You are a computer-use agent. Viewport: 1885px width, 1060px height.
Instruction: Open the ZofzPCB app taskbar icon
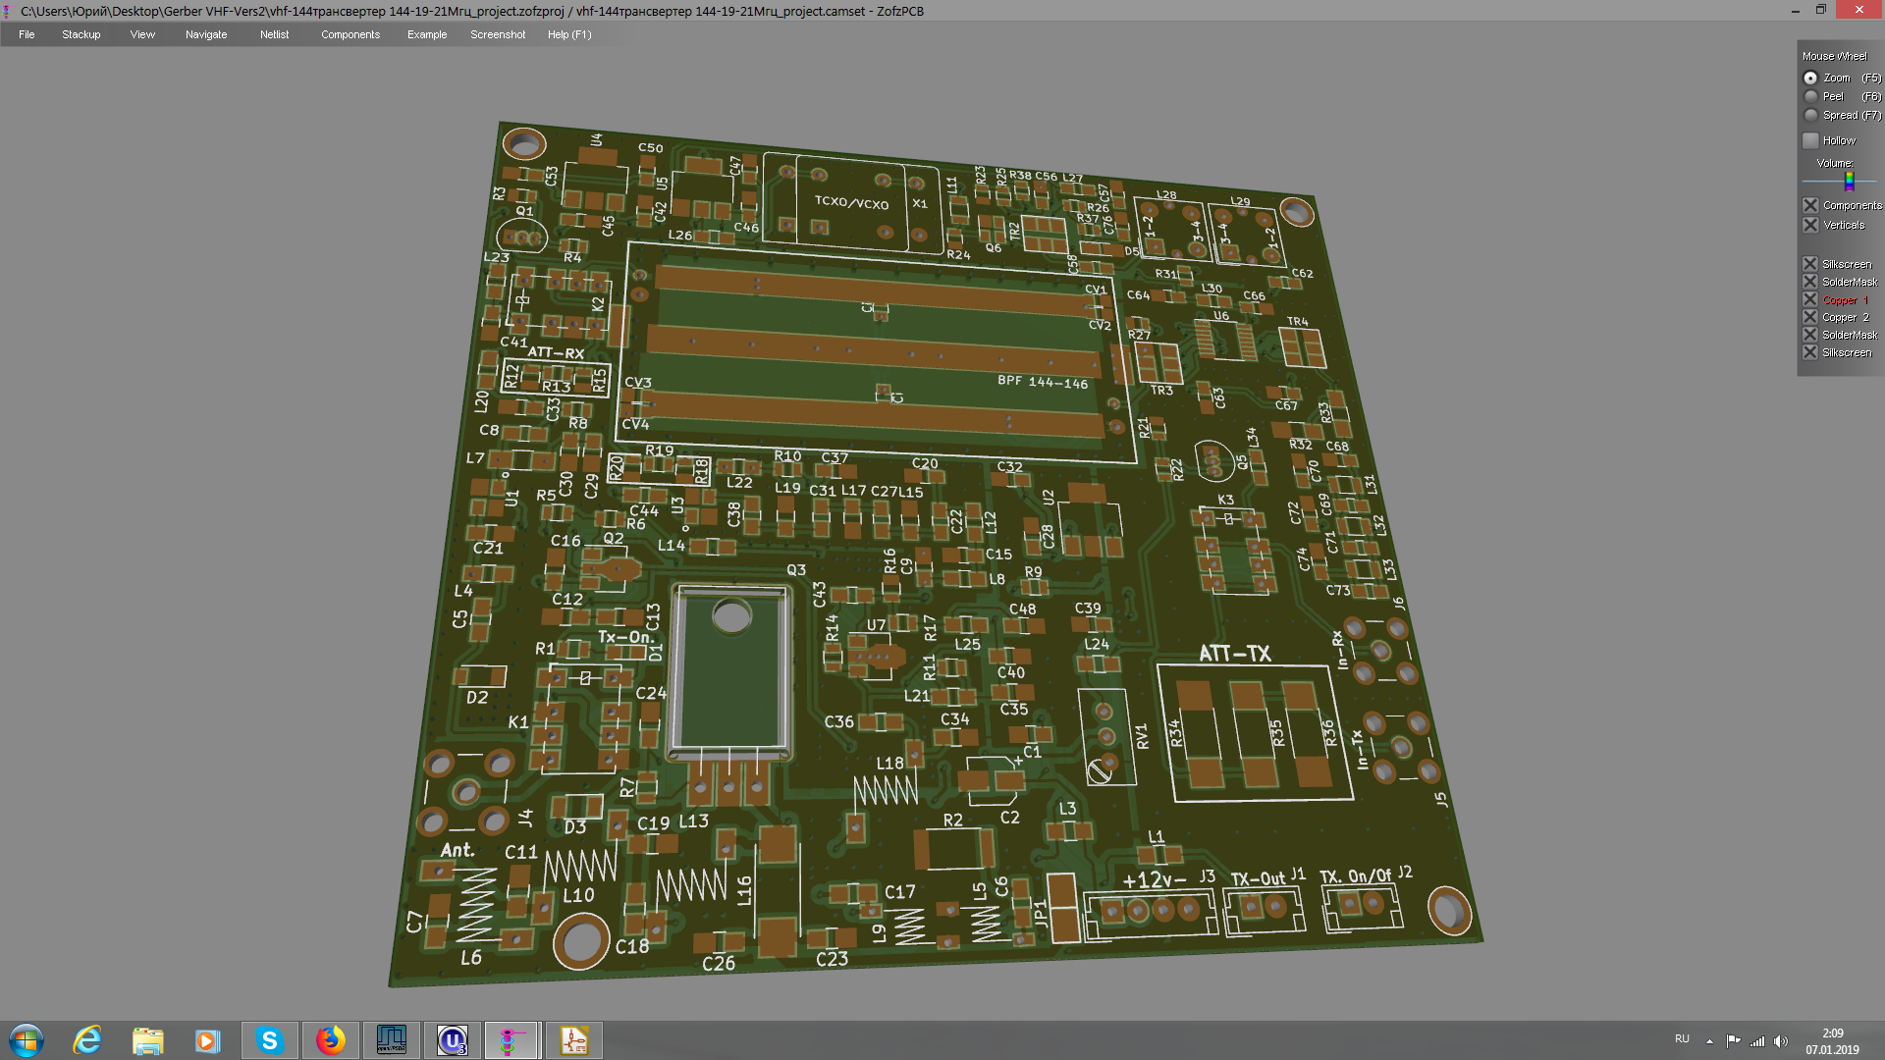click(x=510, y=1040)
